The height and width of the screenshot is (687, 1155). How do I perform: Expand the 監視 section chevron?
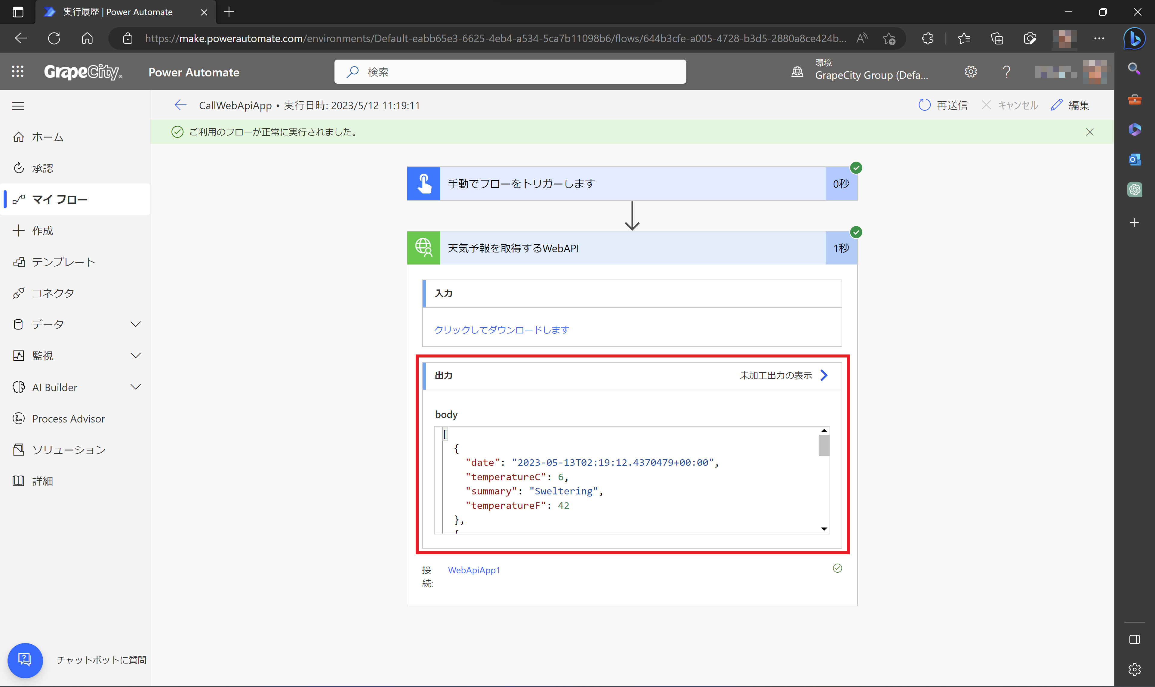click(x=136, y=355)
